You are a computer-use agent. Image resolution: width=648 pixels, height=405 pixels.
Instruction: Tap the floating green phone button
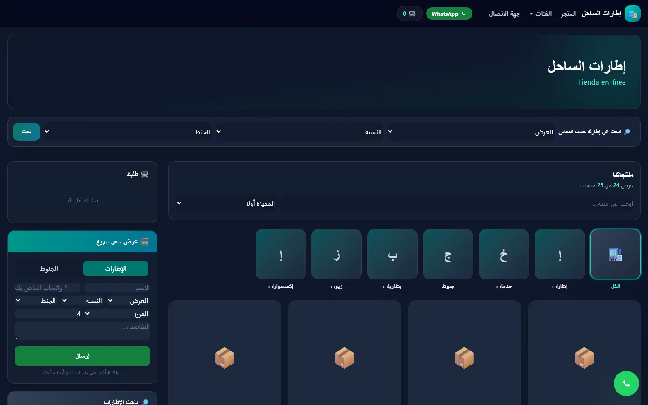point(626,383)
